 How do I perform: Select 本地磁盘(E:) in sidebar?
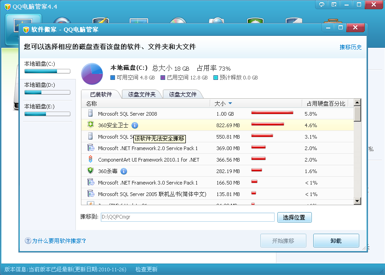47,111
